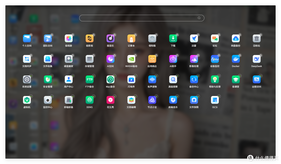Launch the Docker app
Image resolution: width=281 pixels, height=164 pixels.
click(x=236, y=59)
